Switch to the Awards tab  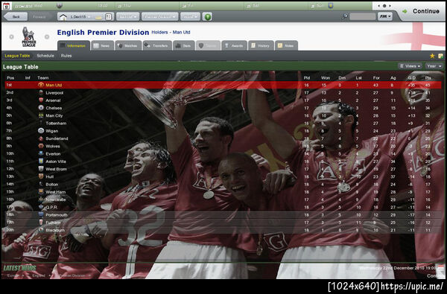(x=234, y=45)
